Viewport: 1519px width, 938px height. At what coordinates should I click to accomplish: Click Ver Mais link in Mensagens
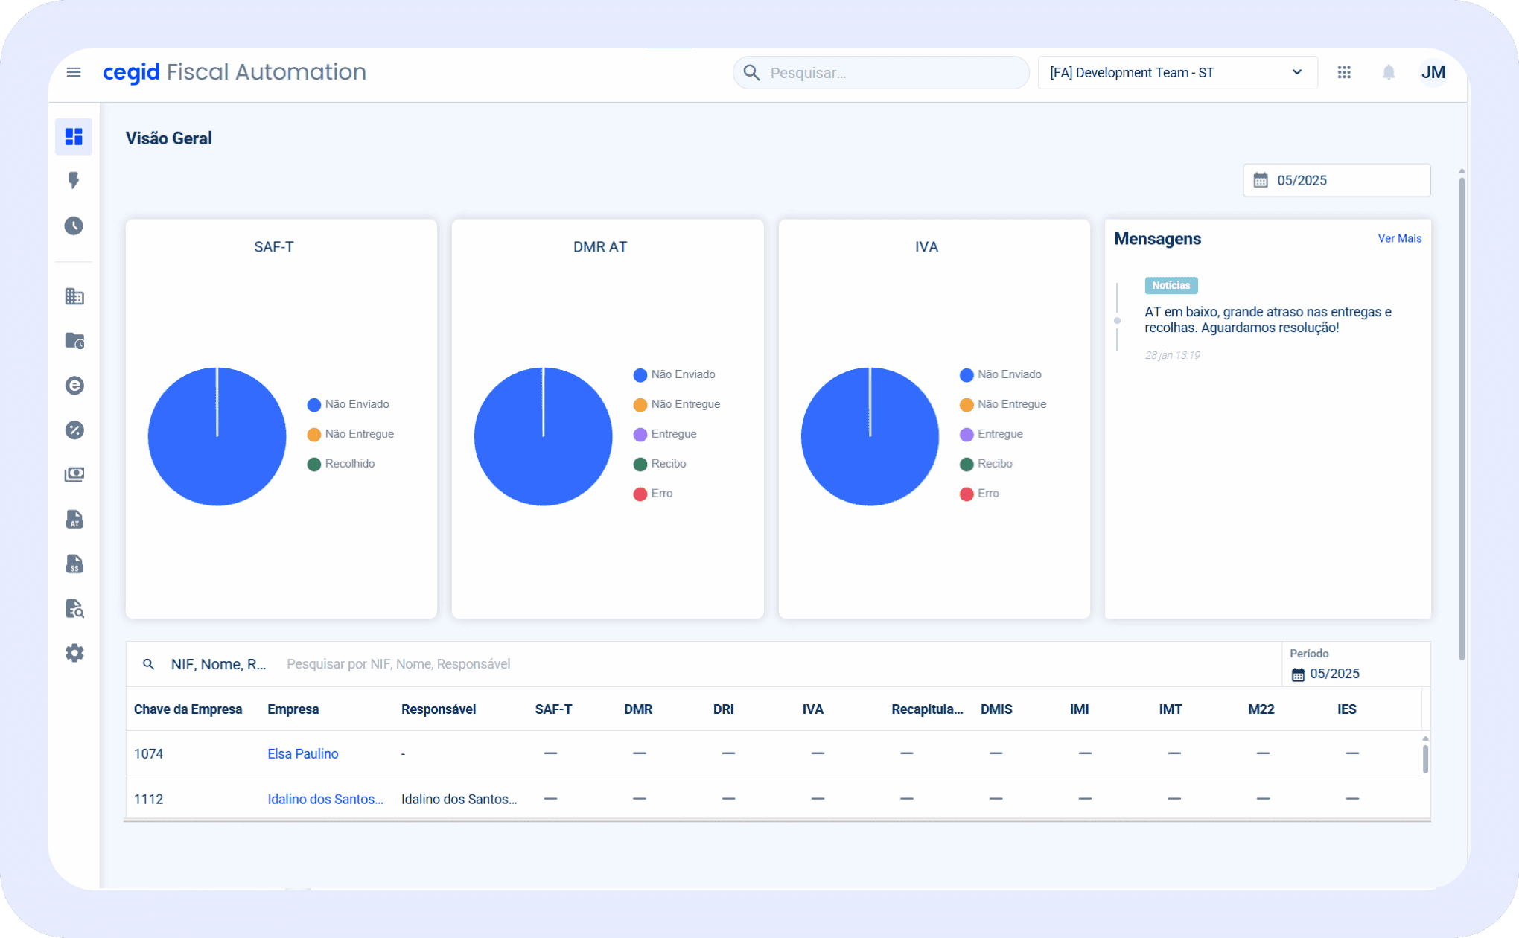(1399, 238)
